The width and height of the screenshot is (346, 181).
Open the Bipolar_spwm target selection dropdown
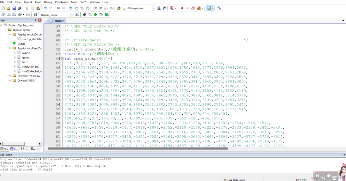72,14
